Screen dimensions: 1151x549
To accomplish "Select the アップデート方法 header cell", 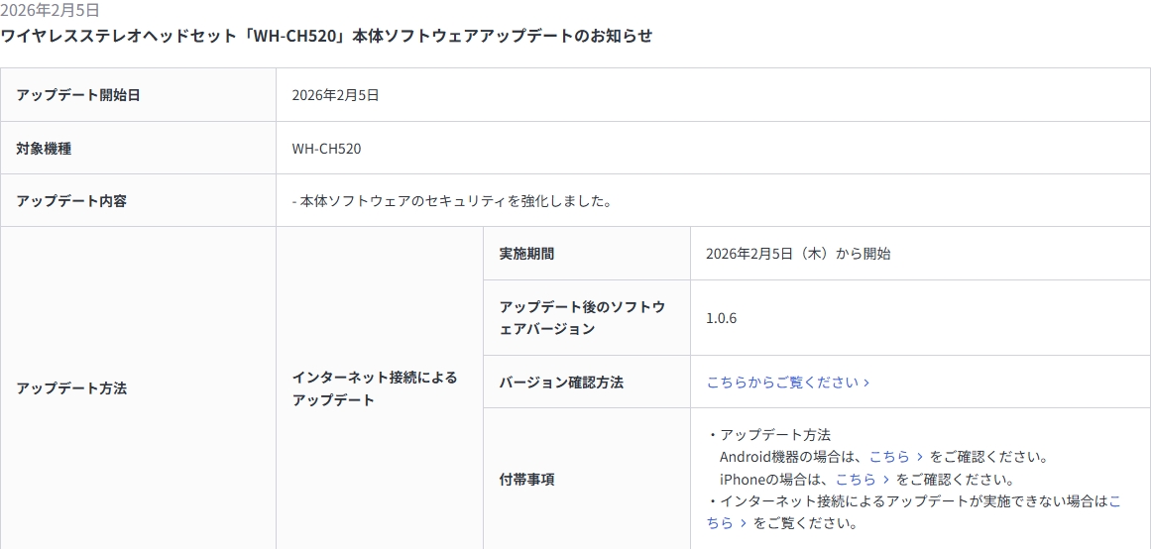I will (x=71, y=388).
